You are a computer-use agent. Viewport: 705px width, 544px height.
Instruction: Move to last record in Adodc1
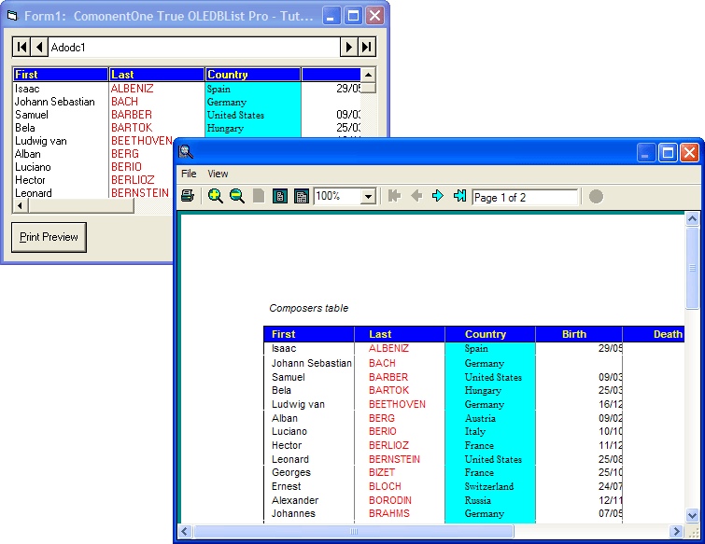pos(367,47)
